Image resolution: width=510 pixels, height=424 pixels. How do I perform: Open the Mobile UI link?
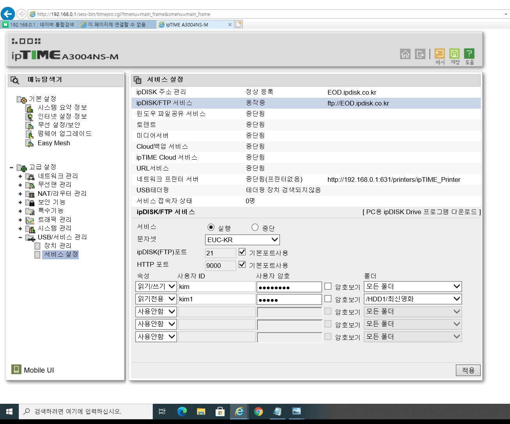(39, 370)
